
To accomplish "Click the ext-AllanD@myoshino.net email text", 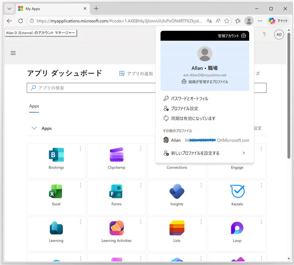I will [205, 75].
